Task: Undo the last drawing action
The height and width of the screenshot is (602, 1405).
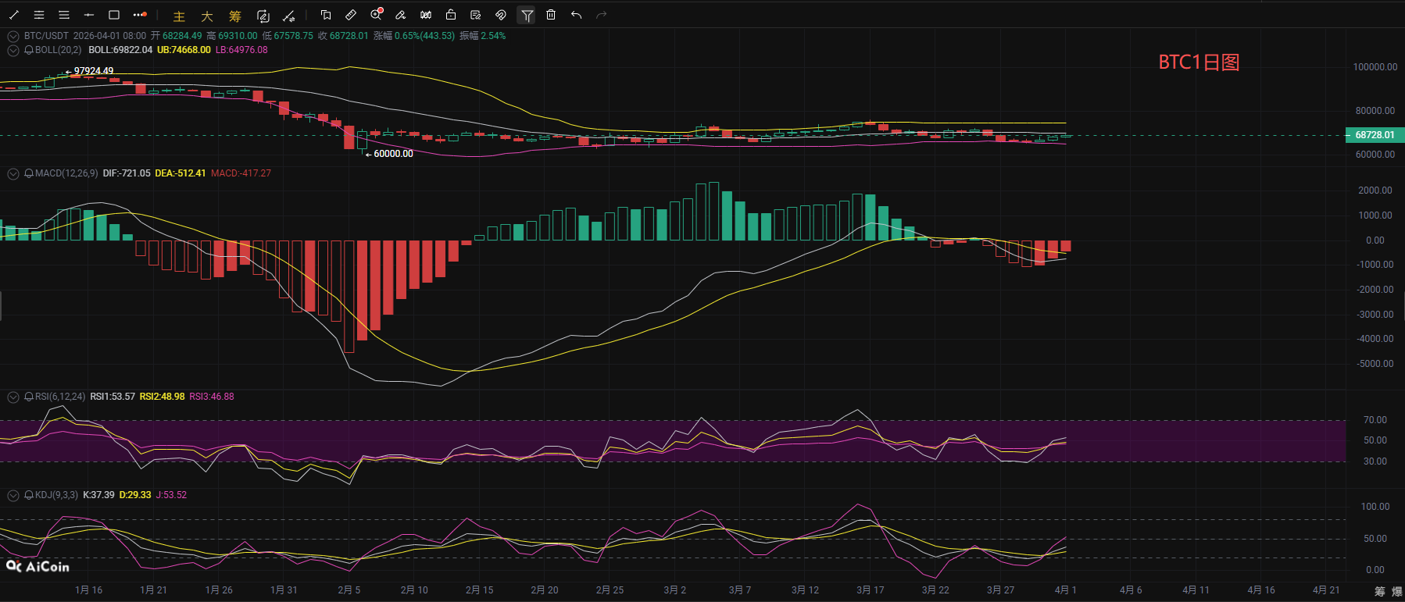Action: point(576,15)
